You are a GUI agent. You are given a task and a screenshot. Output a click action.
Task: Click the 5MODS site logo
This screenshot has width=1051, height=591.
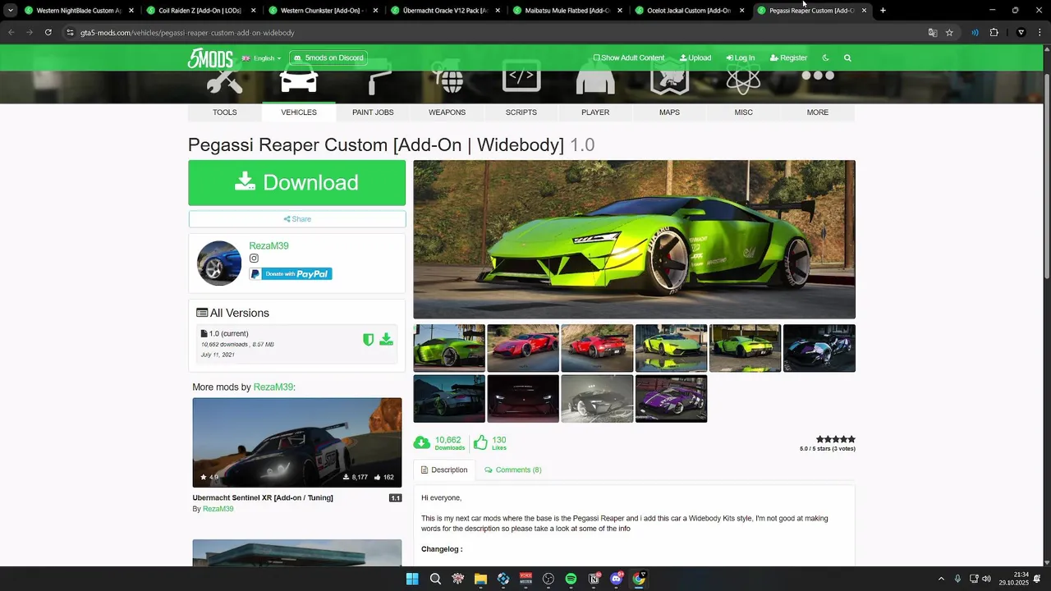(x=209, y=57)
